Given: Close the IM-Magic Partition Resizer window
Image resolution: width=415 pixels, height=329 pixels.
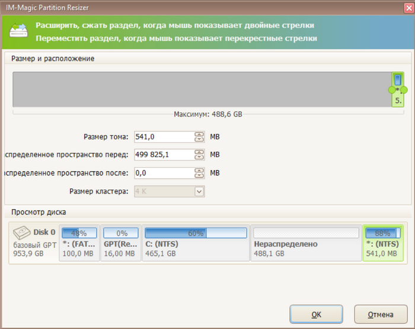Looking at the screenshot, I should coord(409,8).
